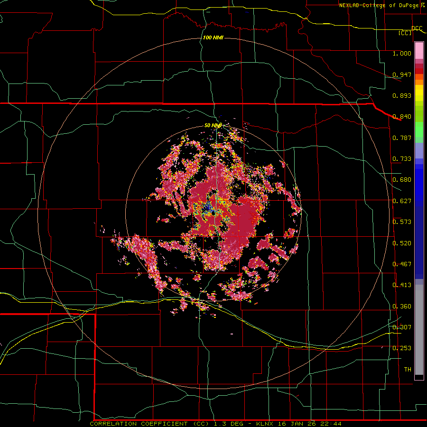Click the 50 NMI range ring label

pyautogui.click(x=213, y=125)
